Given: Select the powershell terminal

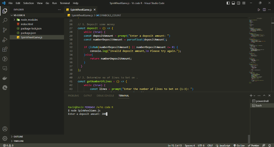Looking at the screenshot, I should pos(262,101).
